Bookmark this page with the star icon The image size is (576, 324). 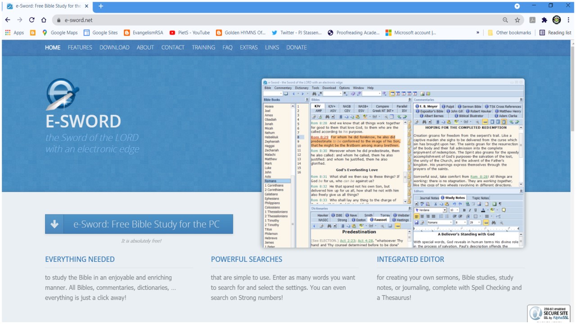(517, 20)
